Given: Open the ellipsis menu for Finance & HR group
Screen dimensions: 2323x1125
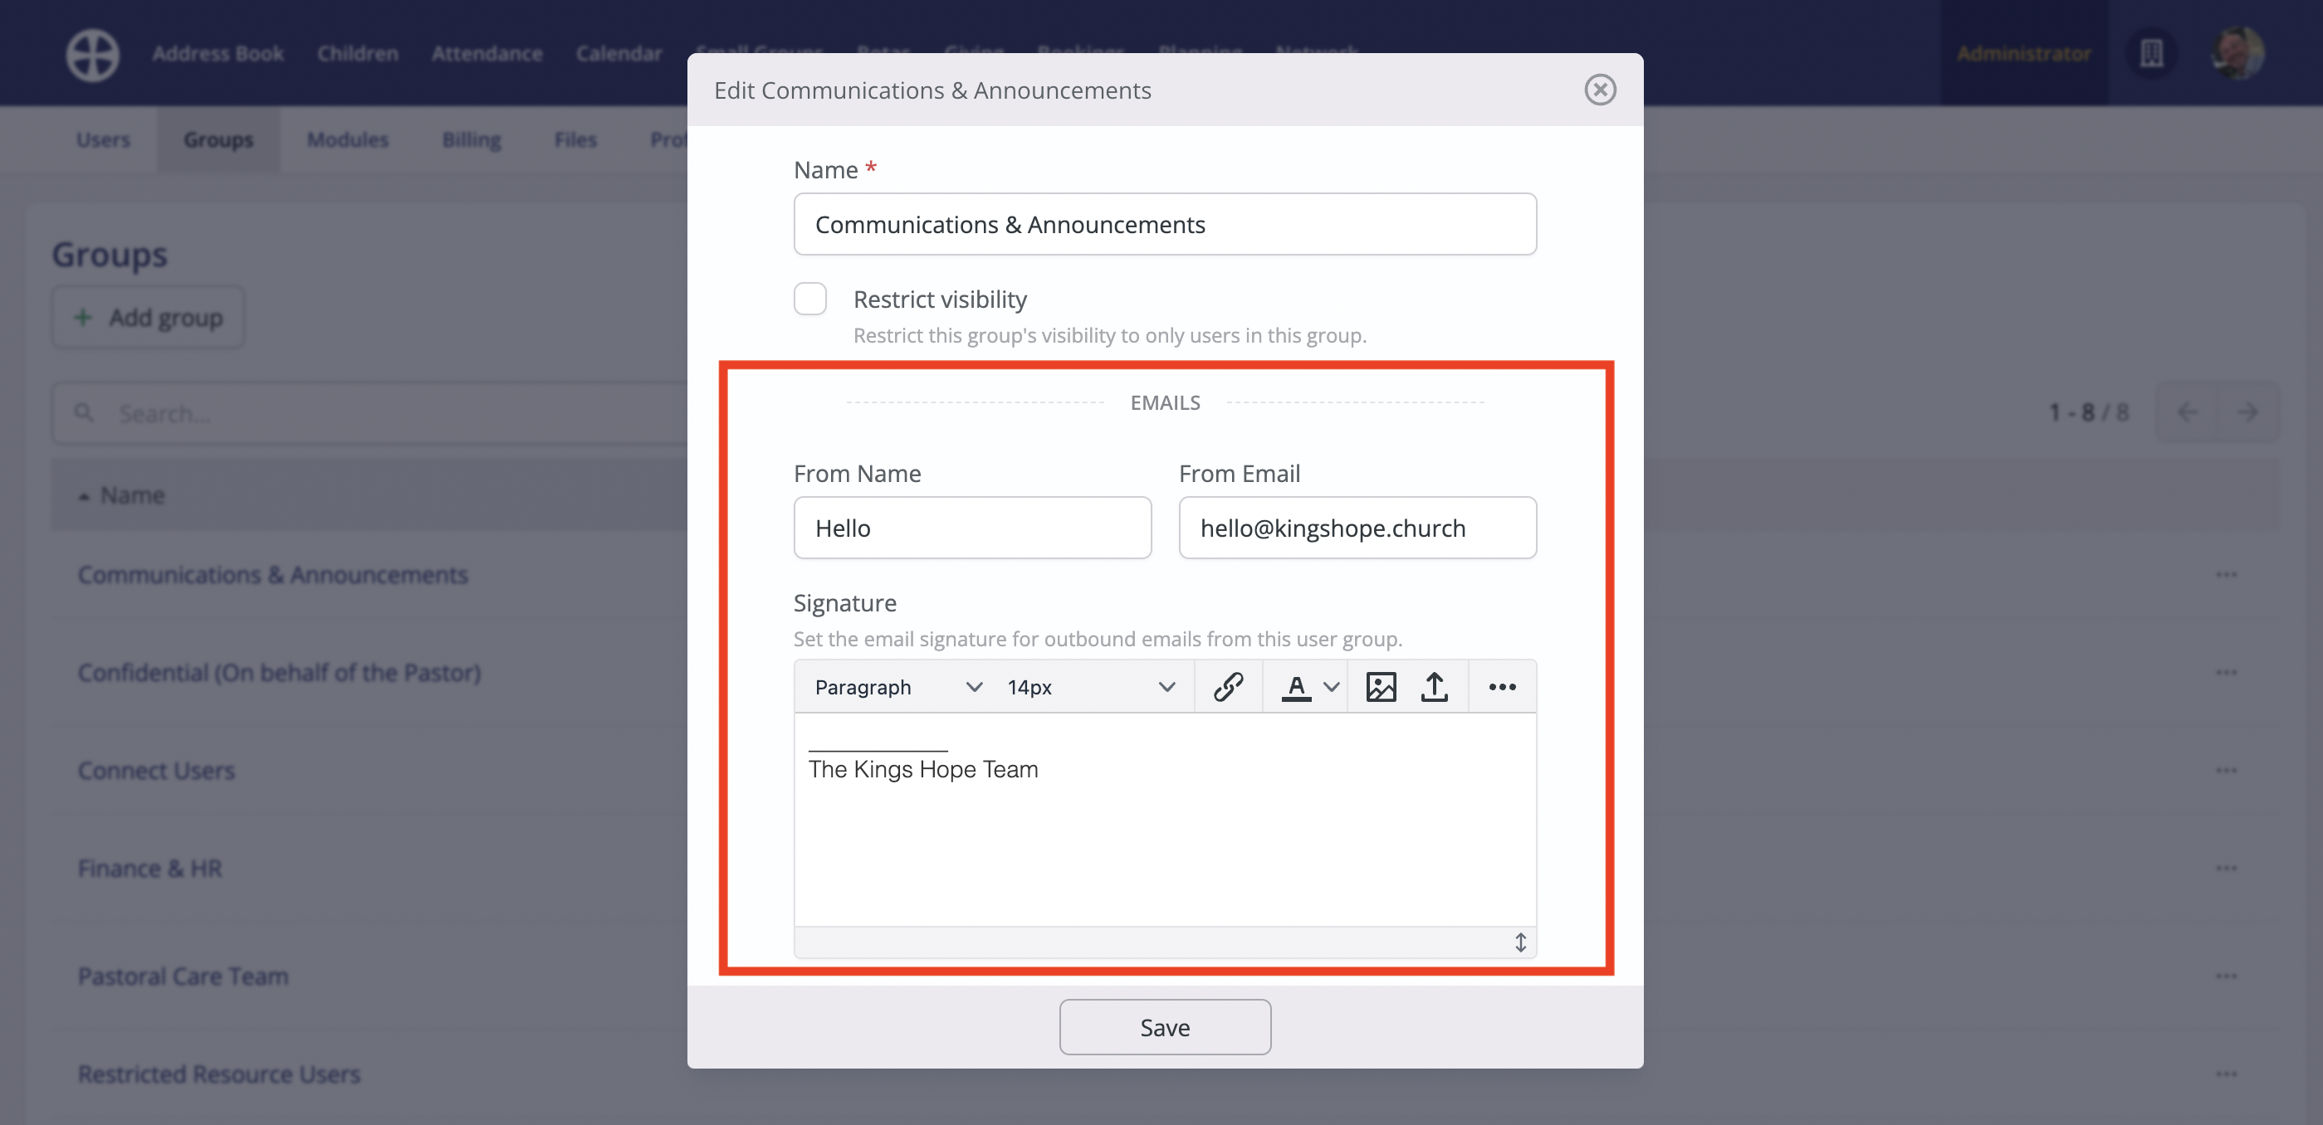Looking at the screenshot, I should 2227,868.
